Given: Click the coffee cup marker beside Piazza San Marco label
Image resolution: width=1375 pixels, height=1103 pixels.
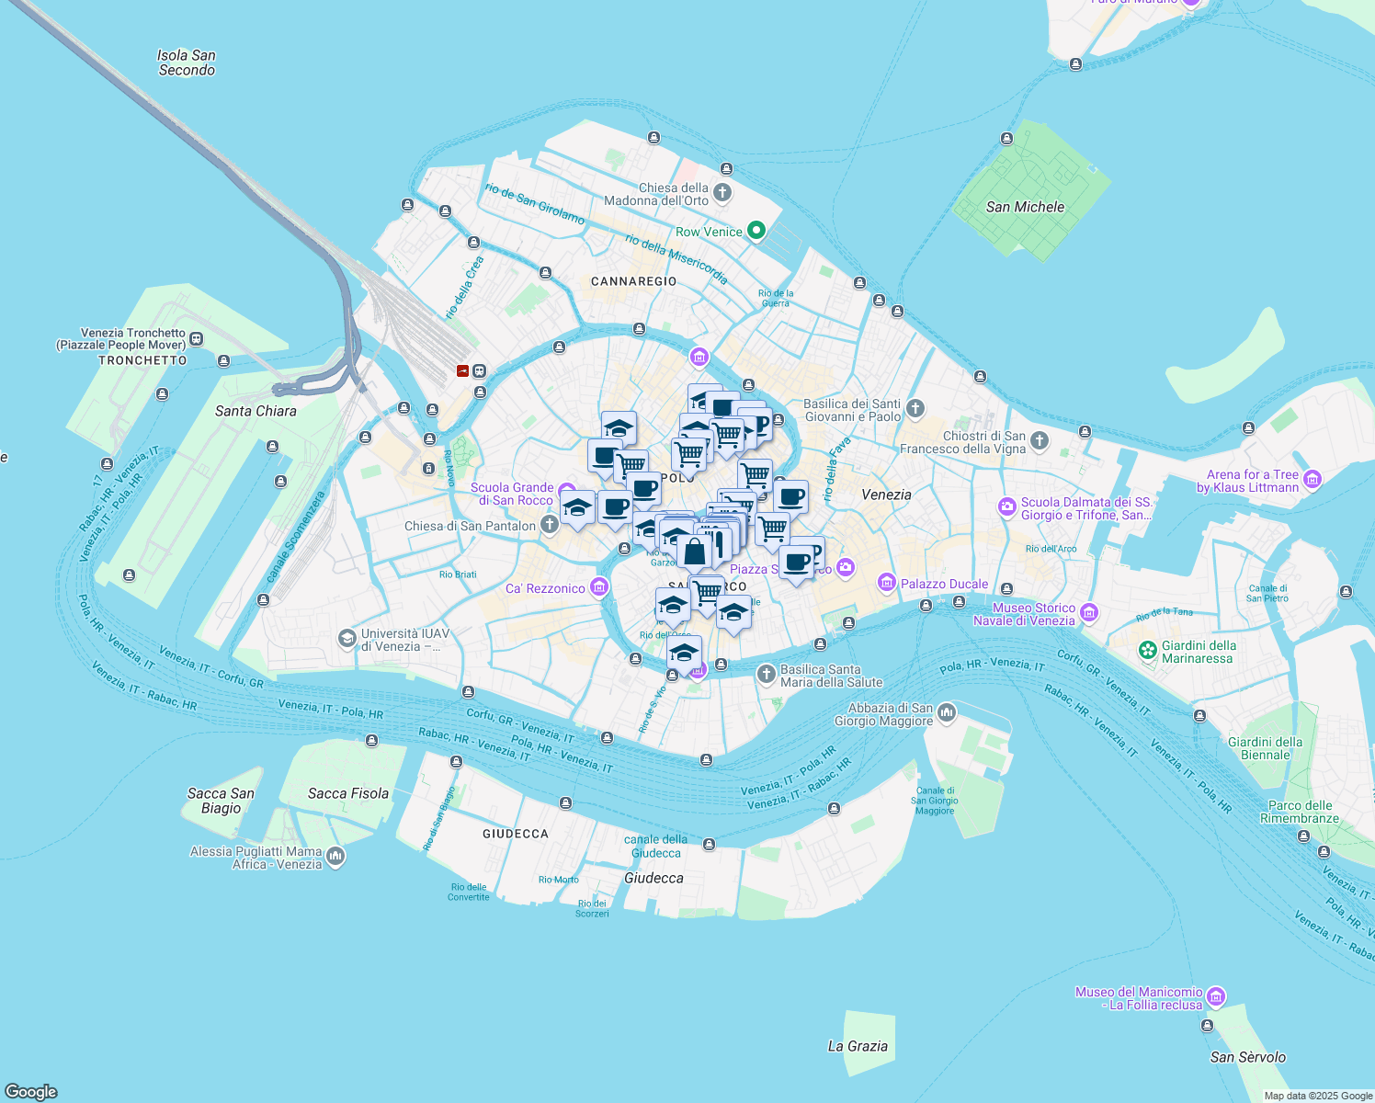Looking at the screenshot, I should click(797, 563).
